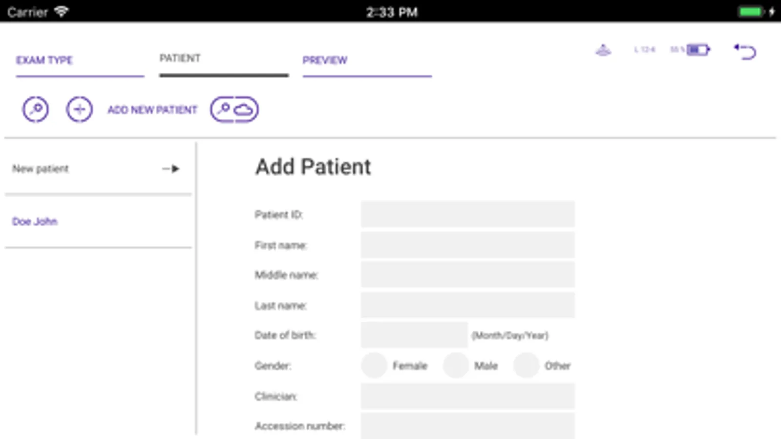Open the cloud patient search icon
This screenshot has height=439, width=781.
click(x=234, y=109)
